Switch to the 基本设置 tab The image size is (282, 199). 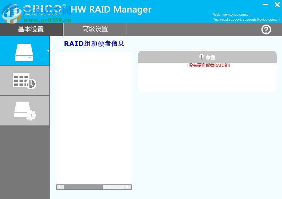tap(31, 29)
